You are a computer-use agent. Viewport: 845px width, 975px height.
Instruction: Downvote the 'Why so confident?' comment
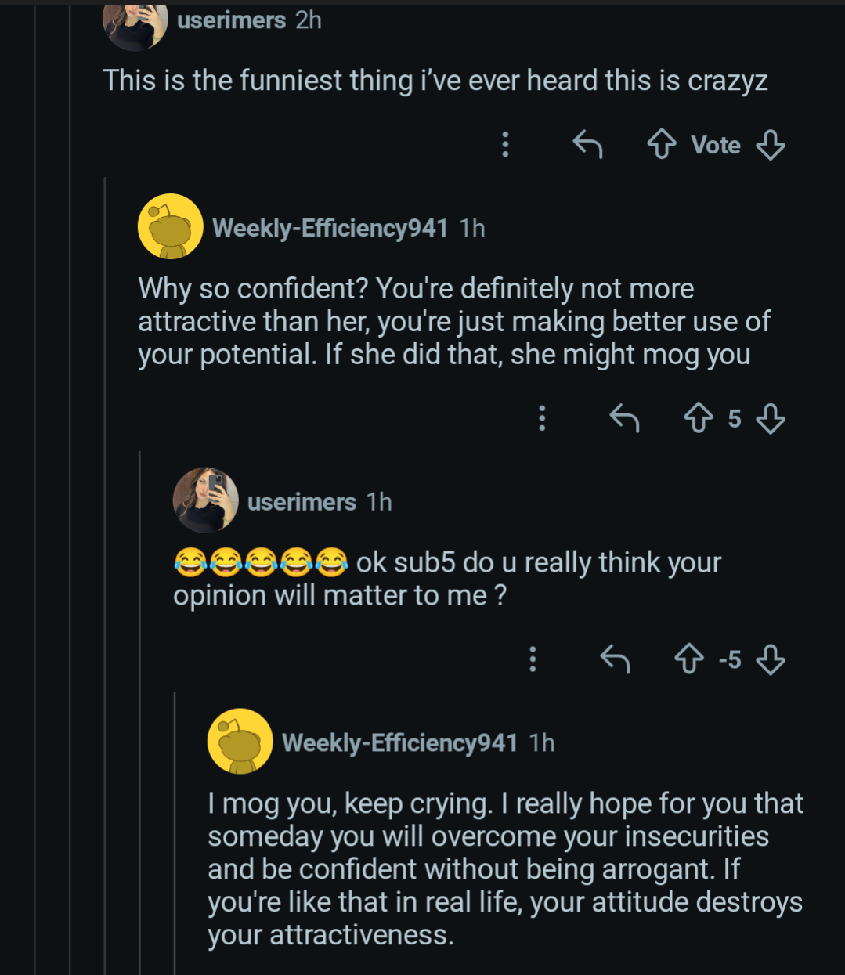pos(771,419)
